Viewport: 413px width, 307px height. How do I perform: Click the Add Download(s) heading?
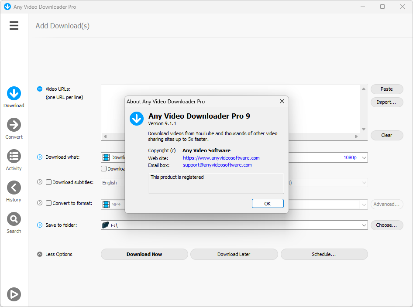pos(62,26)
